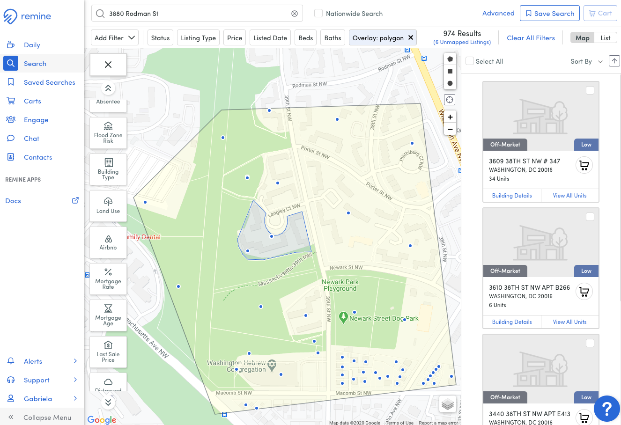Collapse the sidebar menu
This screenshot has height=425, width=621.
click(x=42, y=418)
